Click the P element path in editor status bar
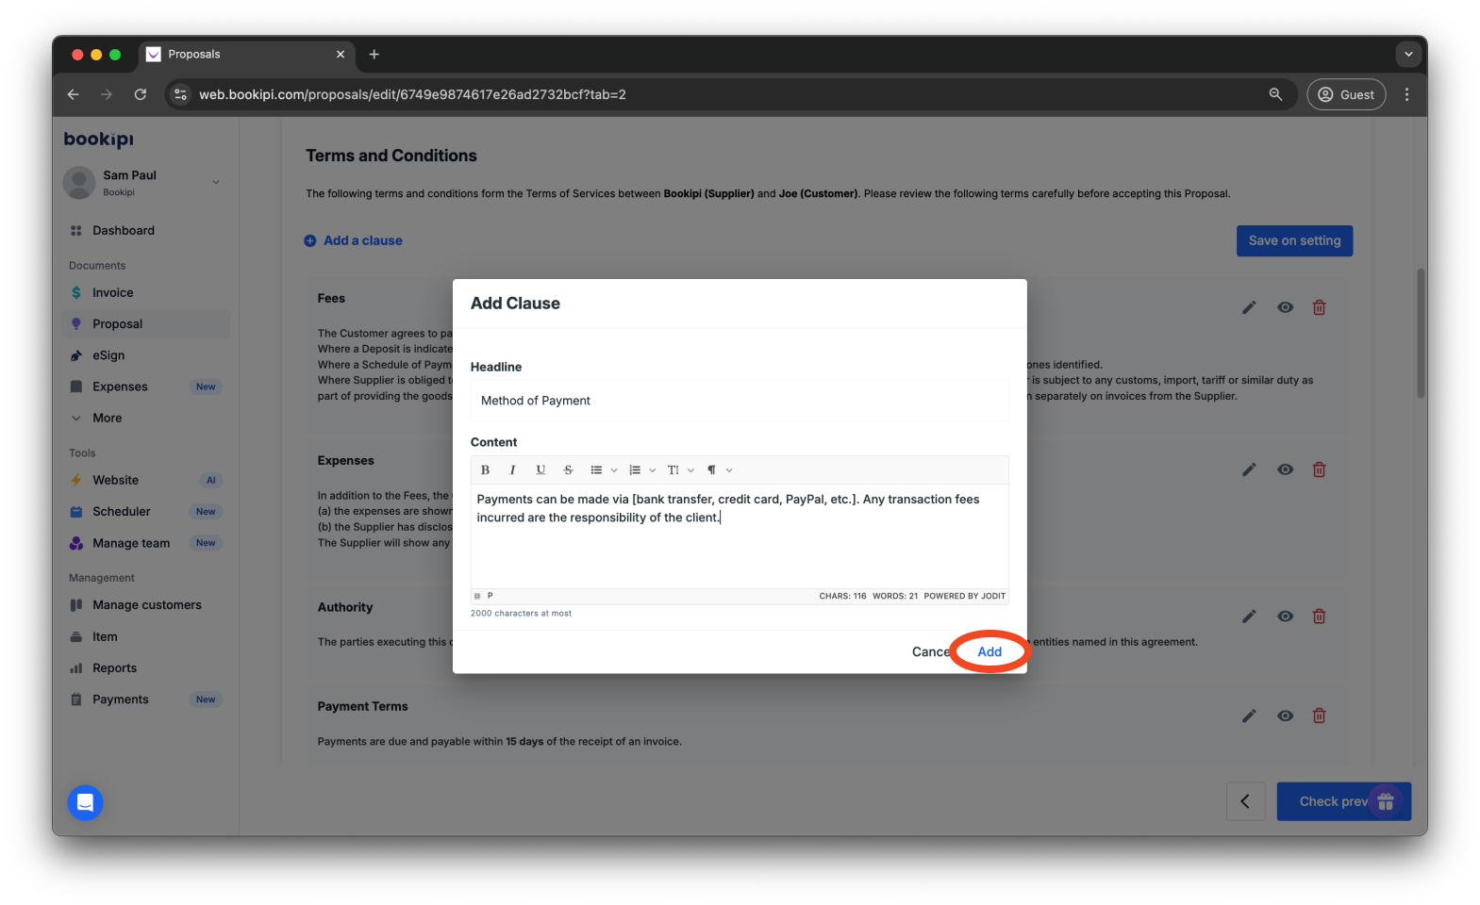 tap(490, 596)
